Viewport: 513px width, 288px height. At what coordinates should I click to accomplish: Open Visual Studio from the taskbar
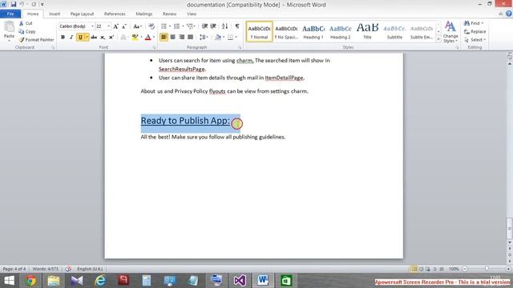240,281
